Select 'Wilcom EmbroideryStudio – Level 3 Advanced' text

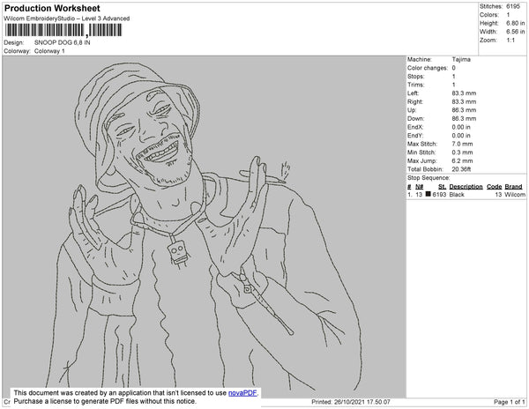click(x=67, y=19)
